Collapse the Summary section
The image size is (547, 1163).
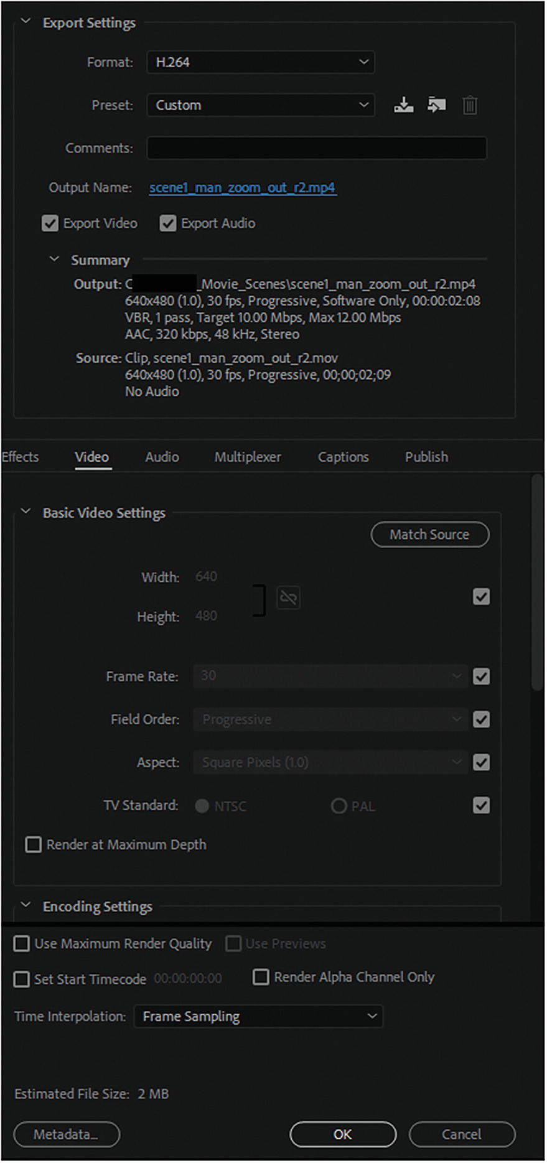point(55,259)
